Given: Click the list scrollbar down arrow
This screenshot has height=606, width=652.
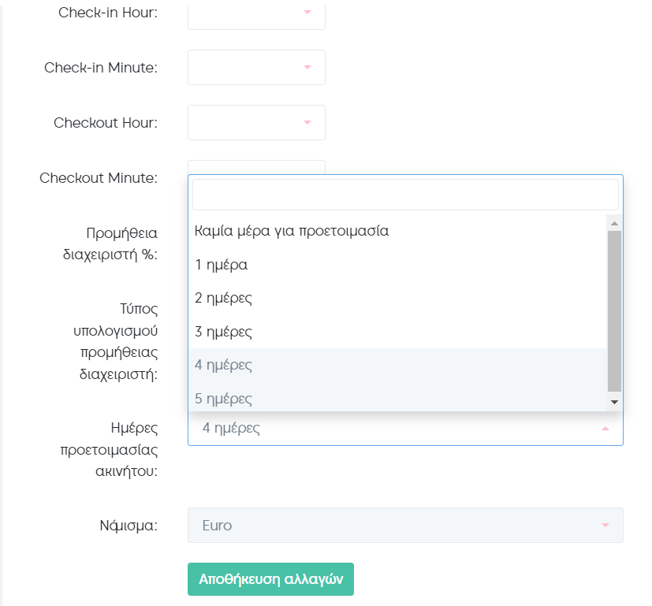Looking at the screenshot, I should (x=614, y=402).
